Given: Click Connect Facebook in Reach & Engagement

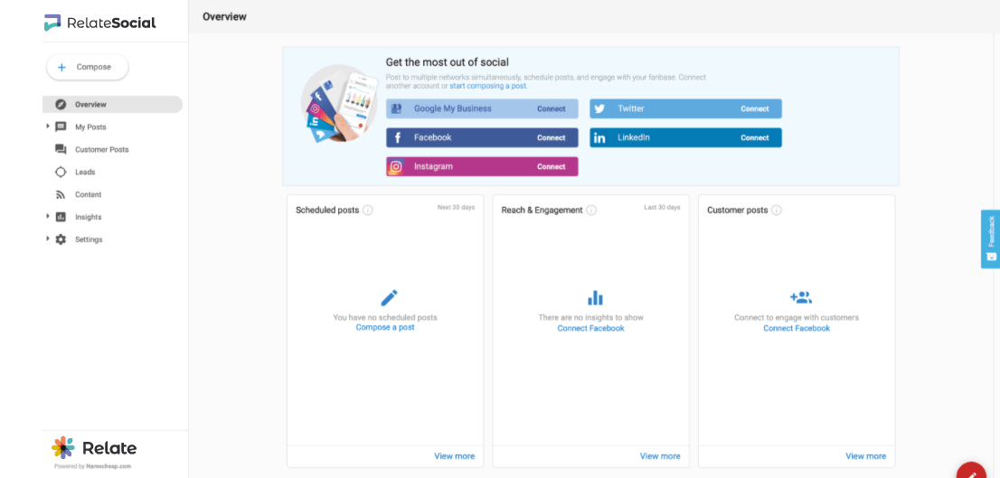Looking at the screenshot, I should (590, 328).
